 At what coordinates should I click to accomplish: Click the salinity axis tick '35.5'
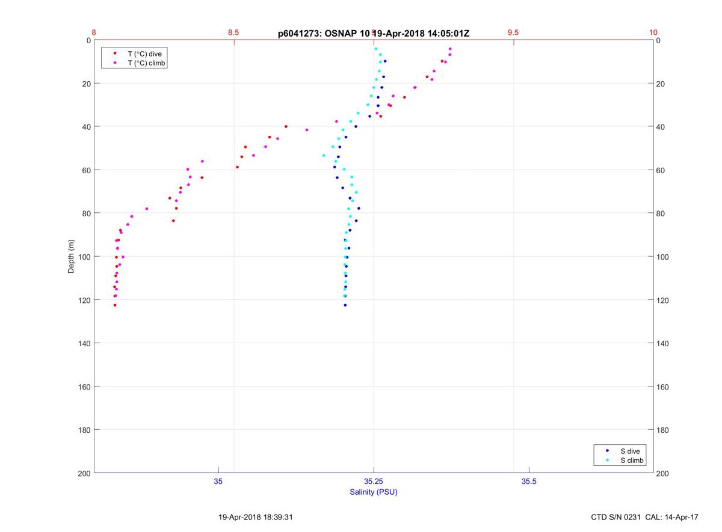[x=529, y=481]
